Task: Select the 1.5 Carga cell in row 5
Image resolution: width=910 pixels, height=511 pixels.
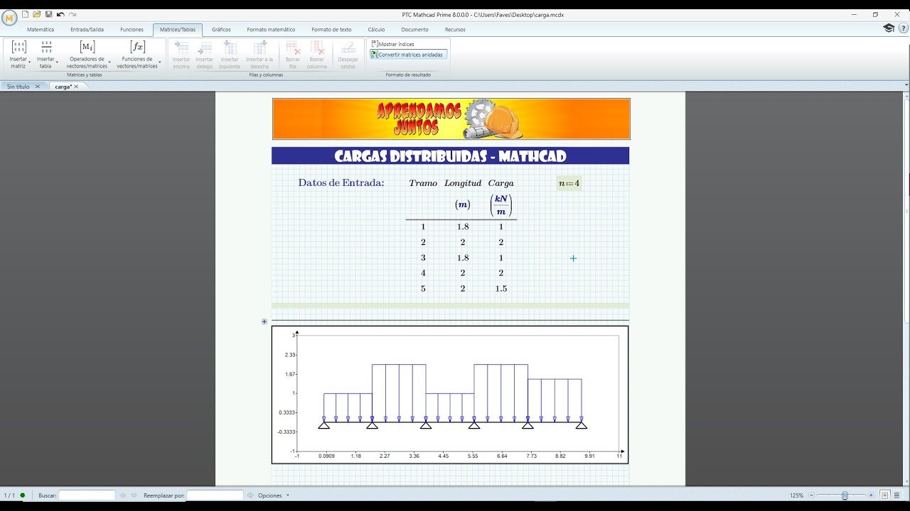Action: tap(500, 289)
